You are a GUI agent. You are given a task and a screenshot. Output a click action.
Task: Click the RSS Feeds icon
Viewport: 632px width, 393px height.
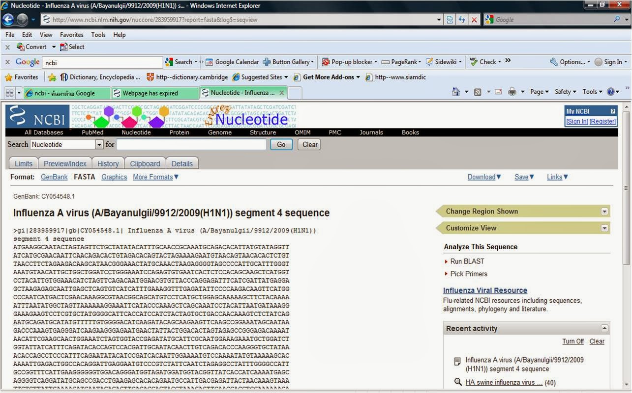pyautogui.click(x=477, y=92)
